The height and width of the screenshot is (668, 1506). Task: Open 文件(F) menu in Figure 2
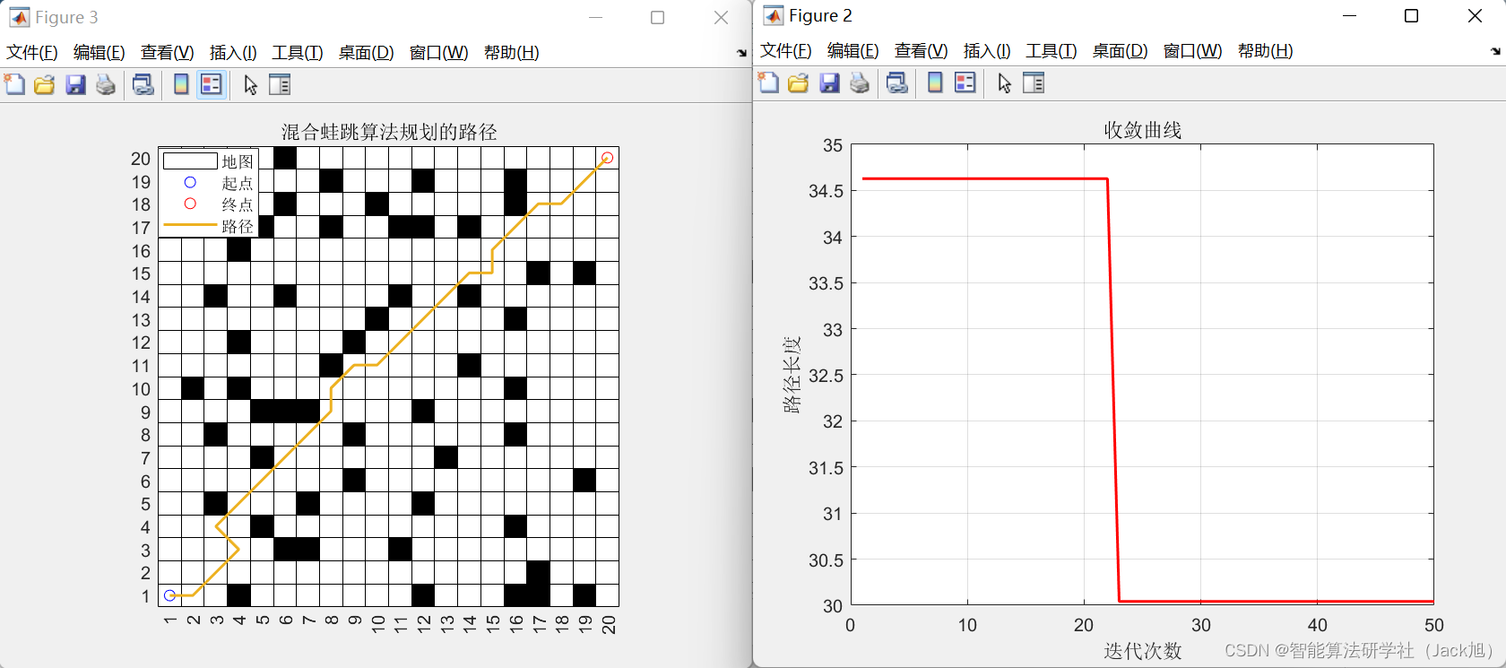[x=786, y=51]
